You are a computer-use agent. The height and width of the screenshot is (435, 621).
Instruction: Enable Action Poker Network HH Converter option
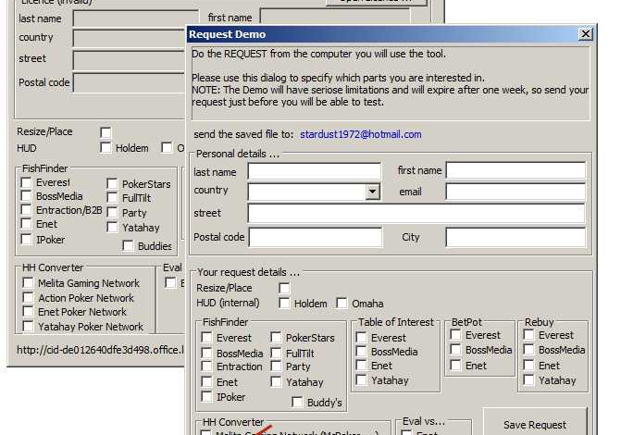pos(28,297)
